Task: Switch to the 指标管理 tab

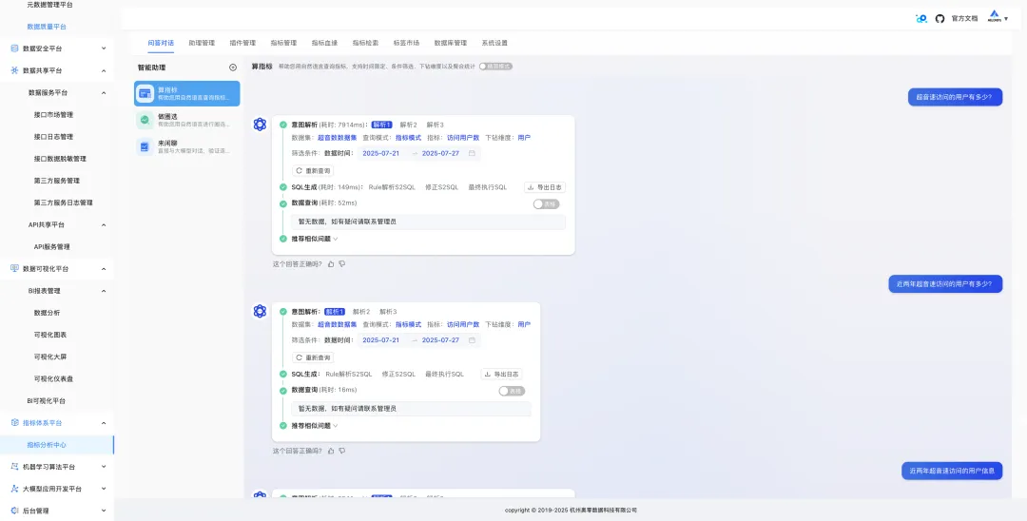Action: point(283,43)
